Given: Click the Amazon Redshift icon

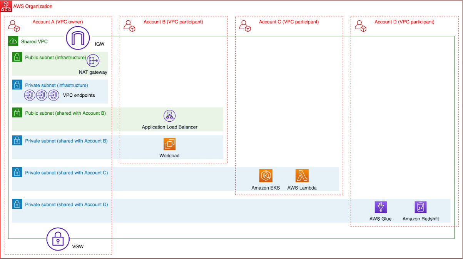Looking at the screenshot, I should [421, 207].
